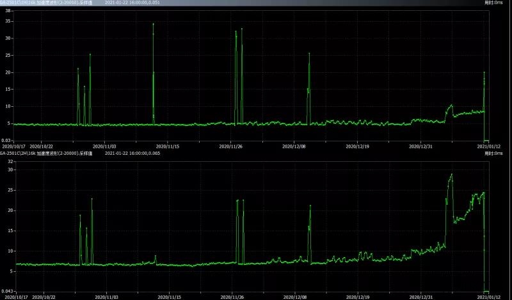The width and height of the screenshot is (512, 300).
Task: Click the 0.043 minimum on bottom Y axis
Action: (x=6, y=291)
